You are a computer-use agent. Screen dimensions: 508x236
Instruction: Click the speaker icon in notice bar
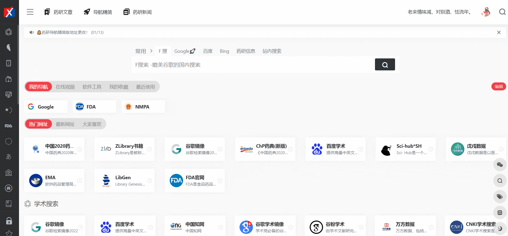32,32
